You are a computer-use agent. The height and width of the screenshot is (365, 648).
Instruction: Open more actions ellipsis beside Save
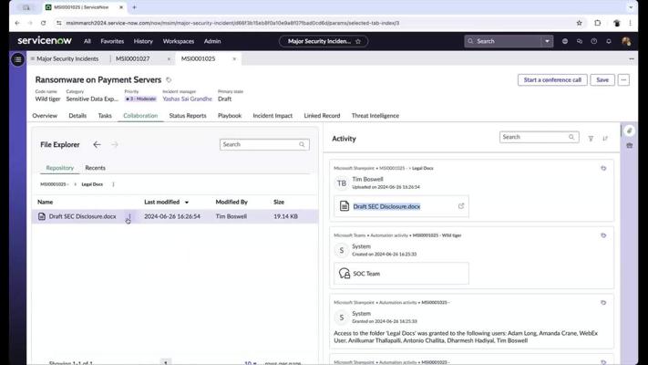click(623, 80)
